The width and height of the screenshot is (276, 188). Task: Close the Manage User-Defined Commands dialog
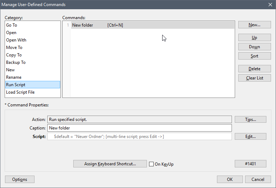click(270, 5)
